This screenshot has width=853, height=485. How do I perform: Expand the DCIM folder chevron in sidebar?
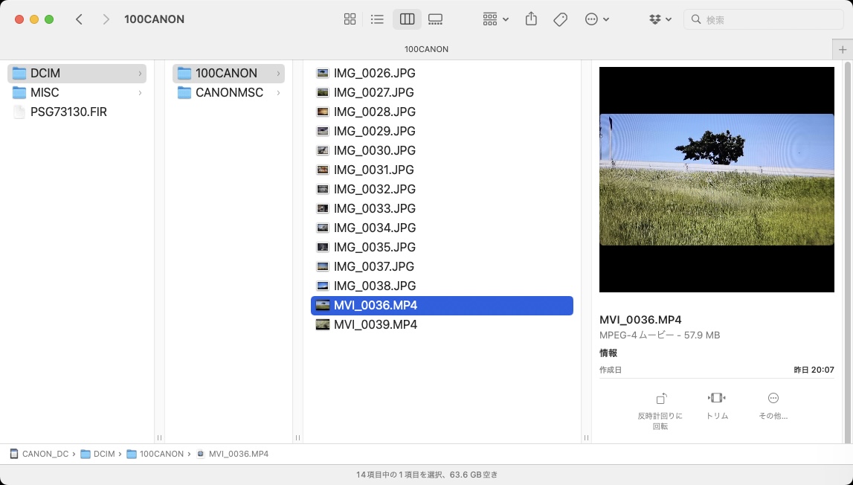coord(138,73)
